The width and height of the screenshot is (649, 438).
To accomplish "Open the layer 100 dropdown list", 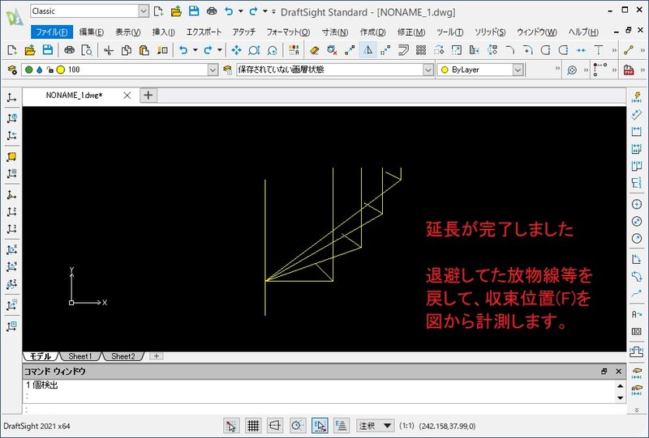I will (x=213, y=70).
